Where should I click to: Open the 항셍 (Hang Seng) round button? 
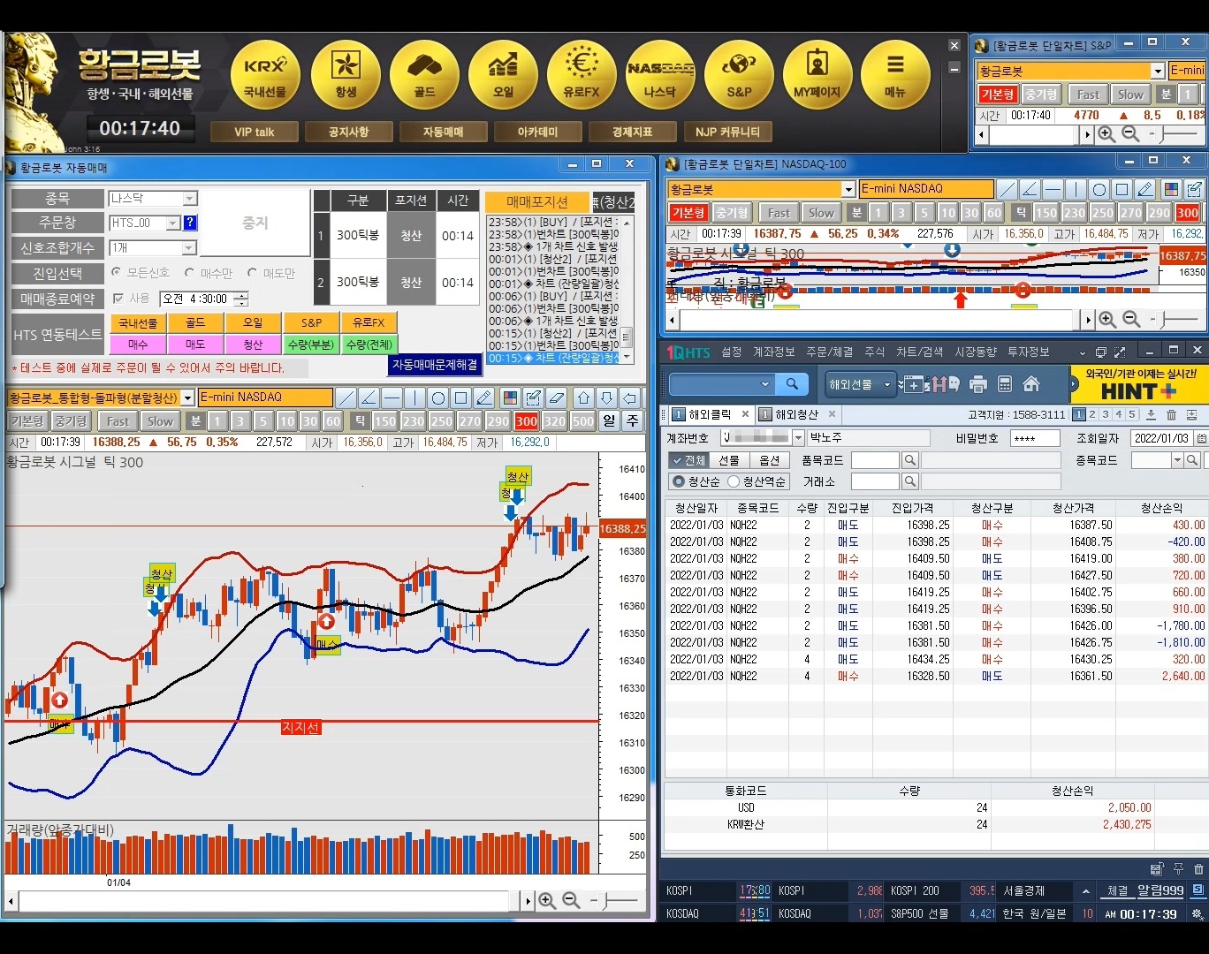346,75
